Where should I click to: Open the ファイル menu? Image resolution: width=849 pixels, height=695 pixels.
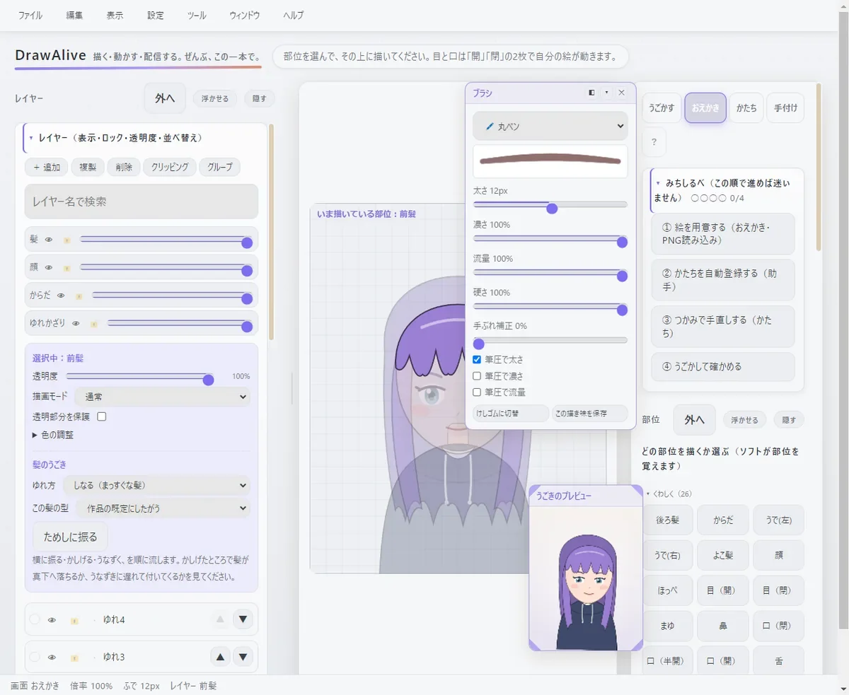click(x=30, y=15)
